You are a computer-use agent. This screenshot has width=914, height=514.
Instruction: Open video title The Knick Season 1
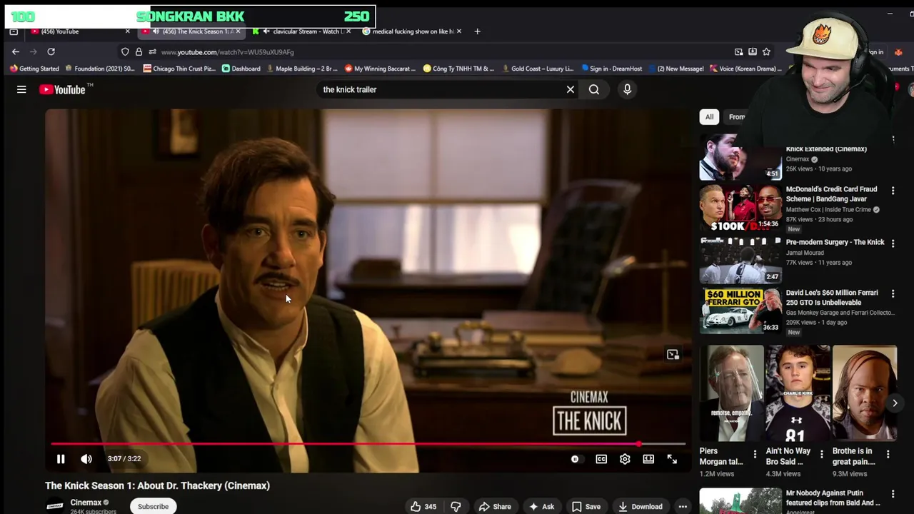click(157, 485)
